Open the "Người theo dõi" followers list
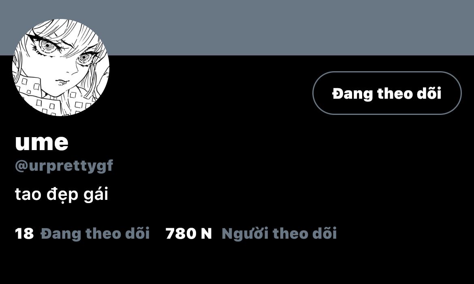 (x=279, y=233)
